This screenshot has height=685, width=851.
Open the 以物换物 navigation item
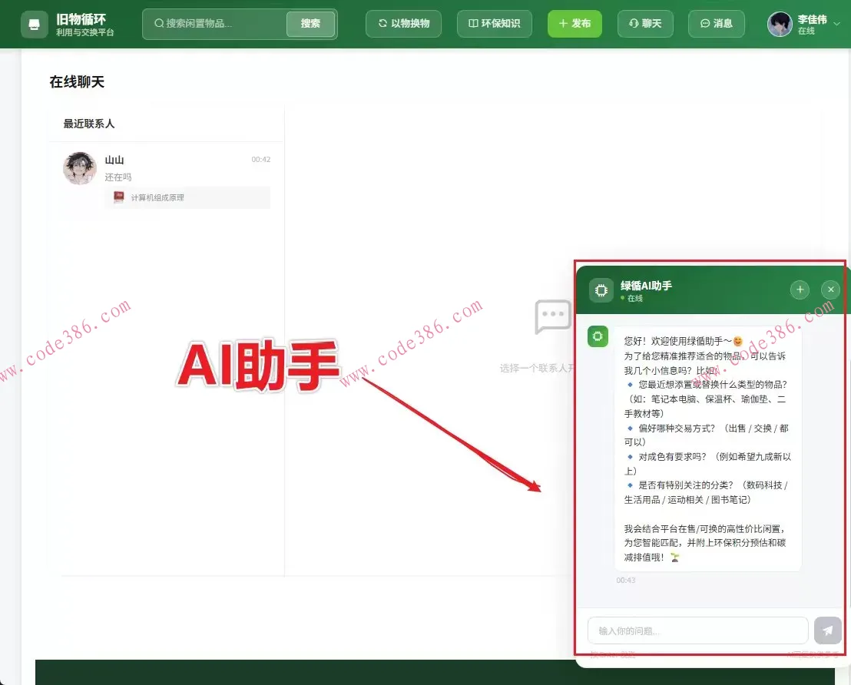coord(403,24)
